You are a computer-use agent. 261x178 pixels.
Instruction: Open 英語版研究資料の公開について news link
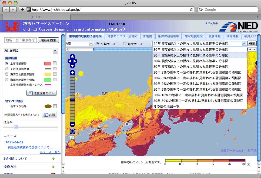(x=30, y=147)
